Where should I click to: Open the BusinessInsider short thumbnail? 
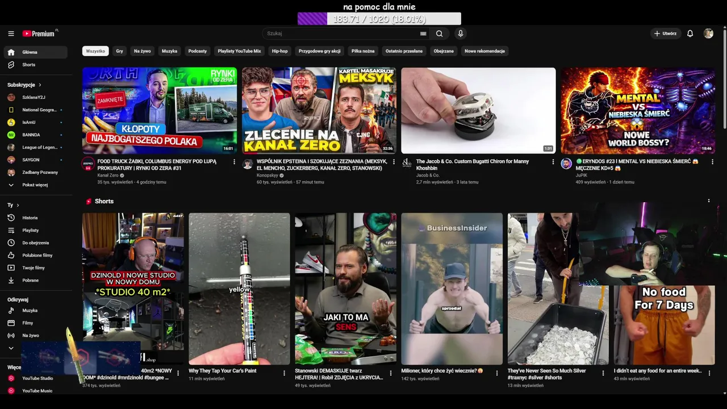[452, 289]
